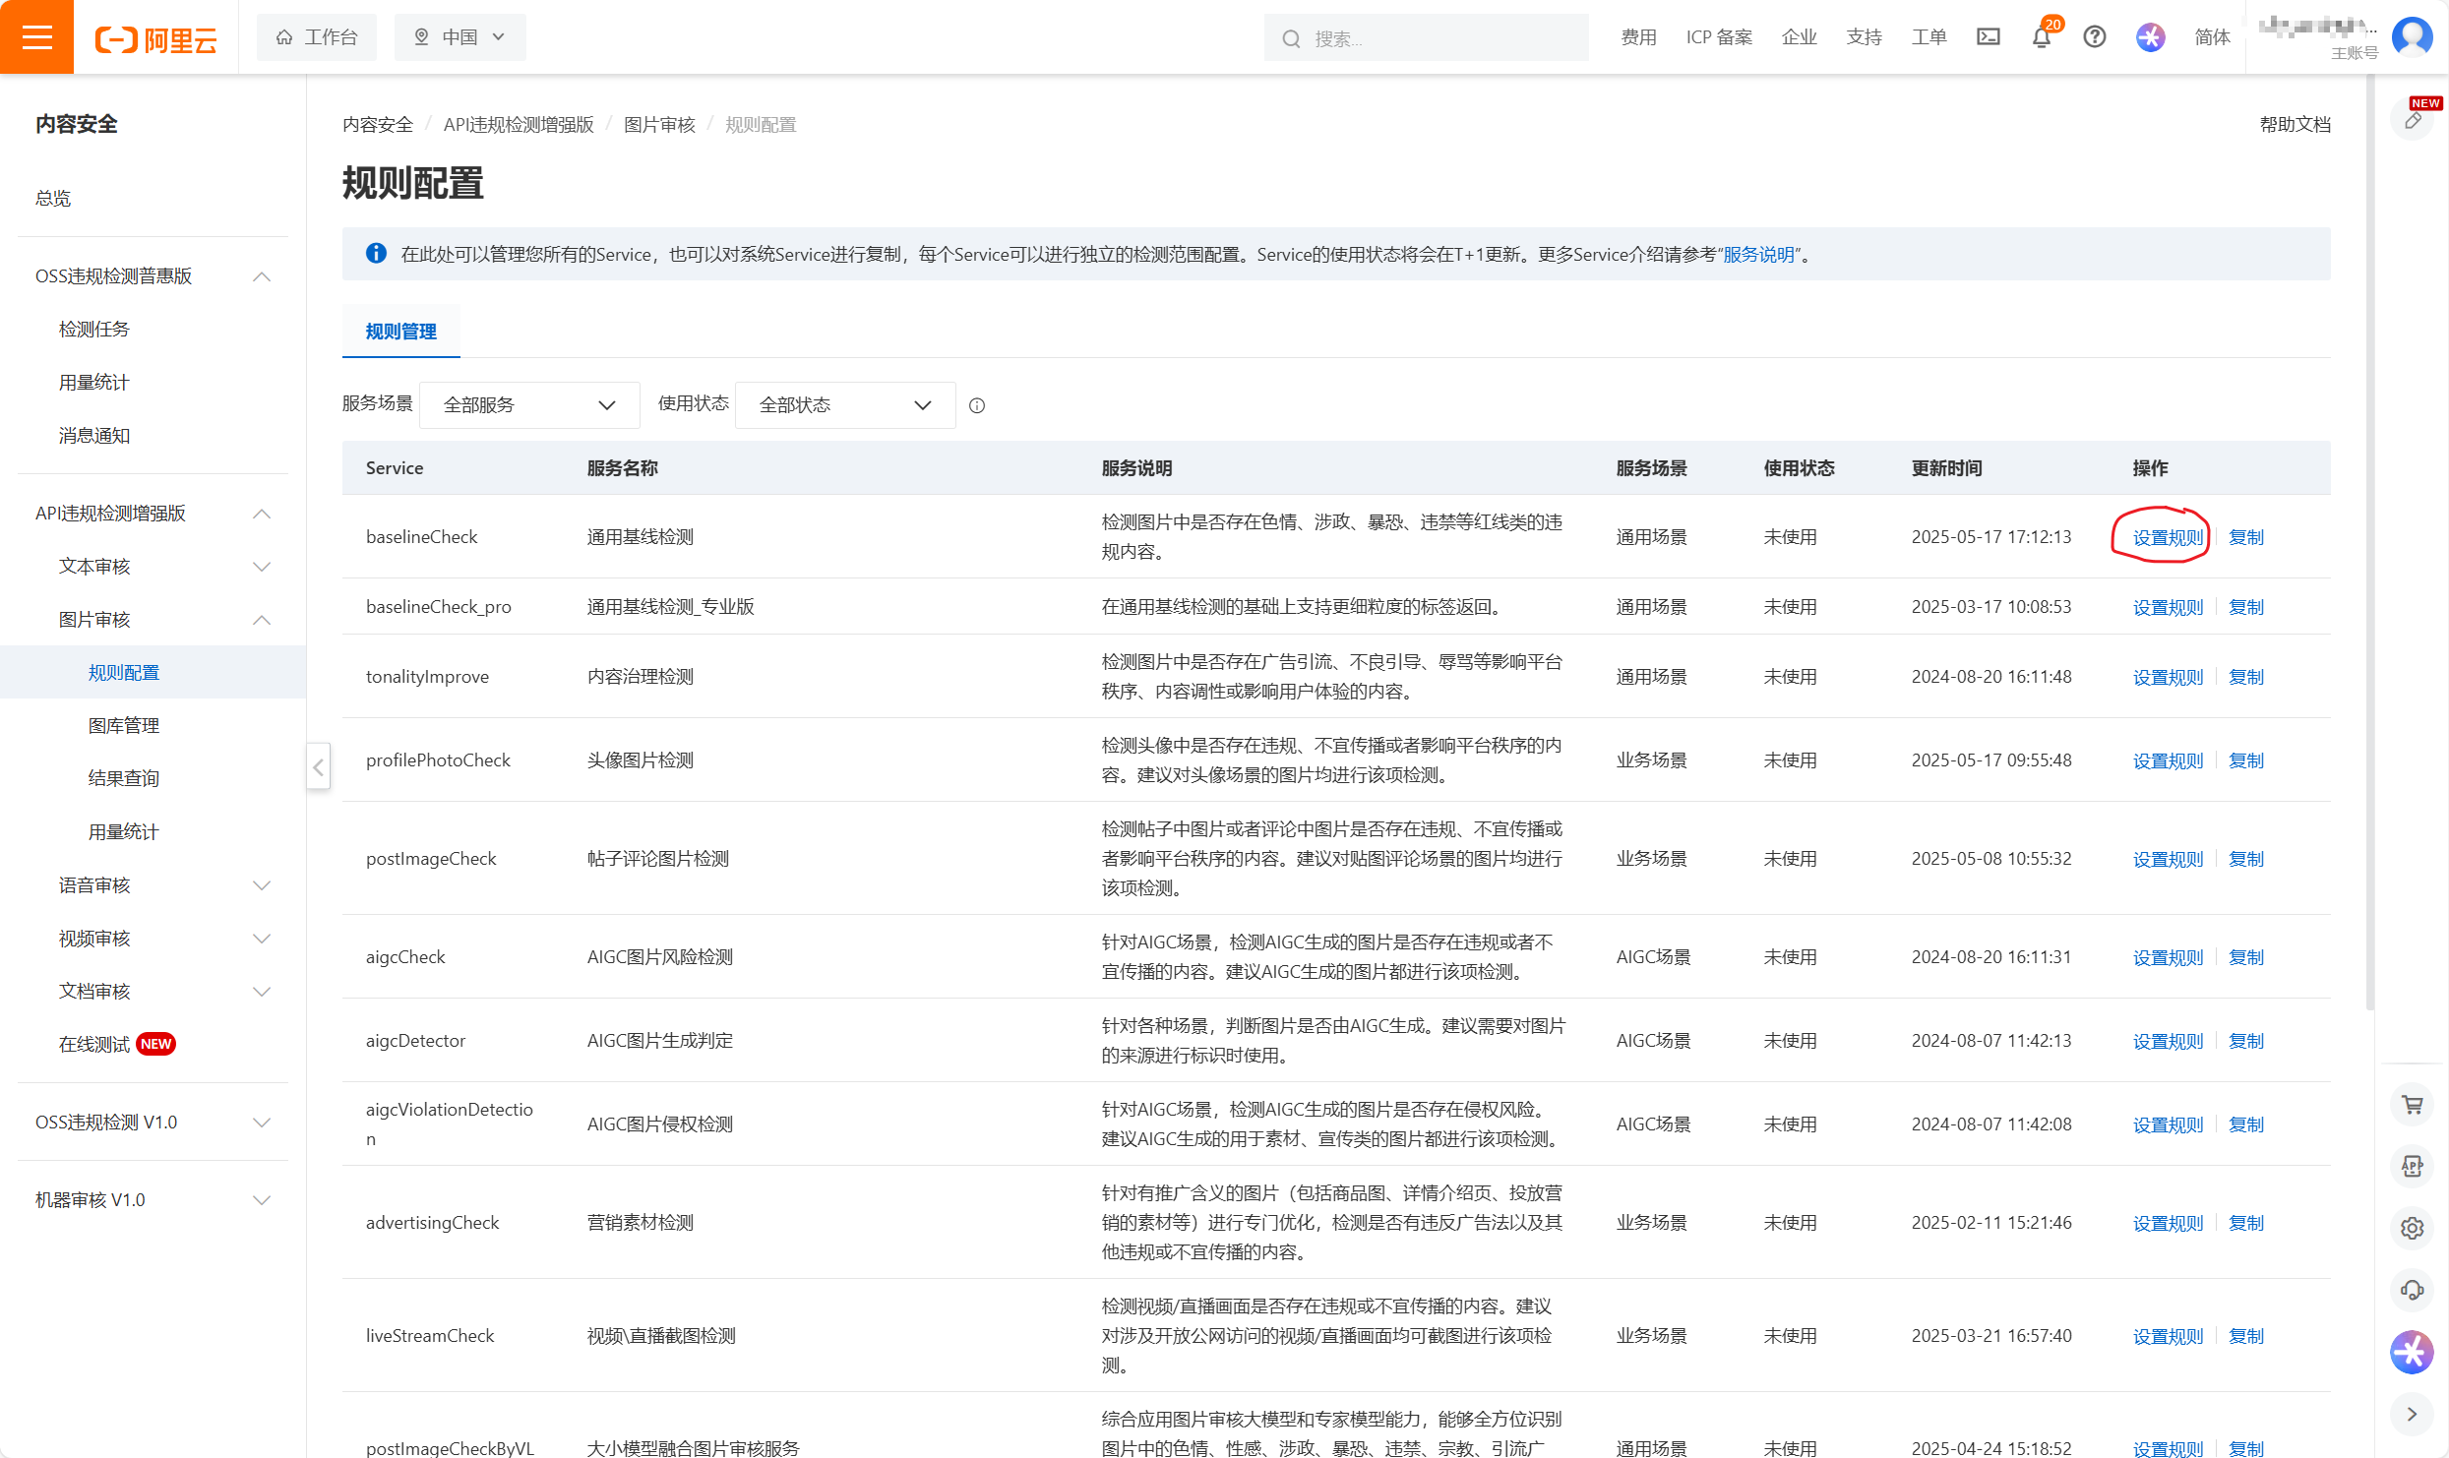Click info icon beside 使用状态 filter

pos(977,405)
